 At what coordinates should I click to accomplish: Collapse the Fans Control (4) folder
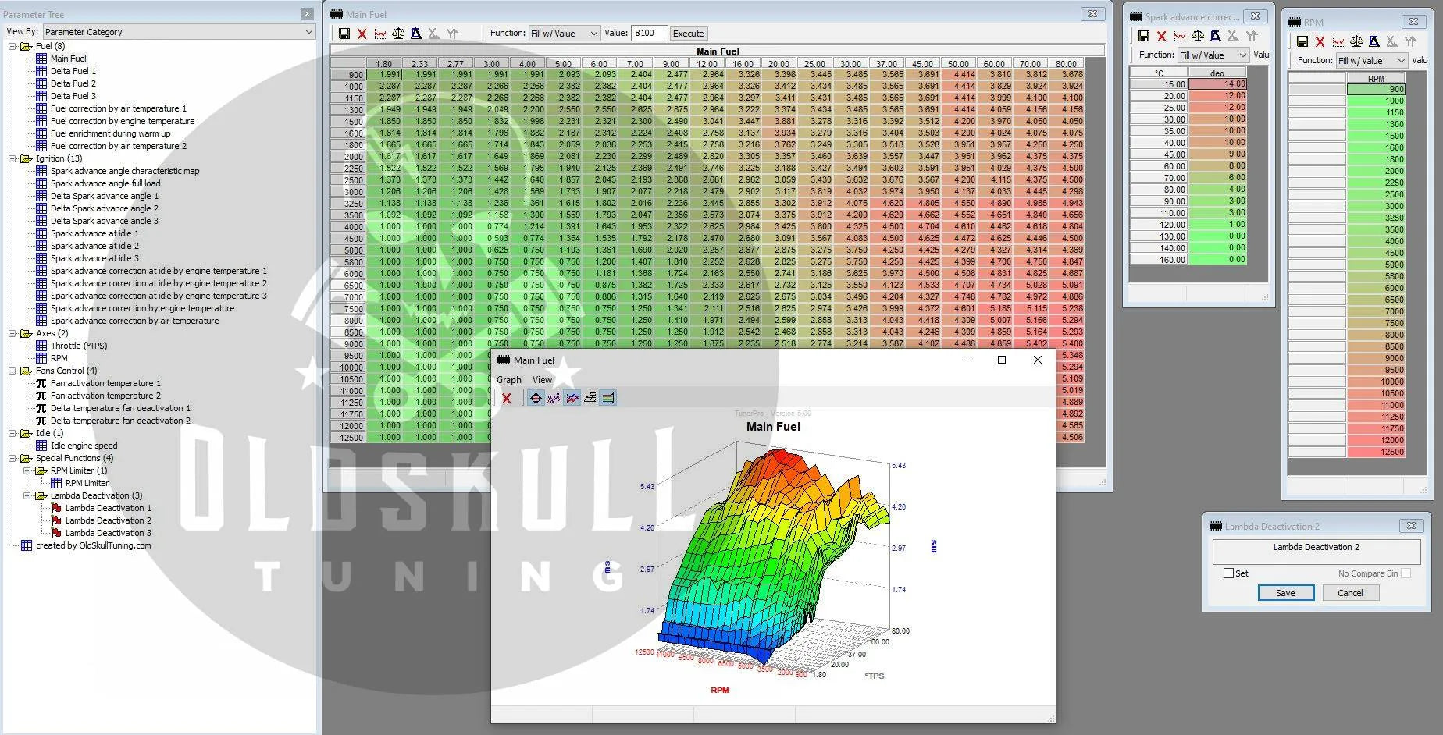pos(13,371)
